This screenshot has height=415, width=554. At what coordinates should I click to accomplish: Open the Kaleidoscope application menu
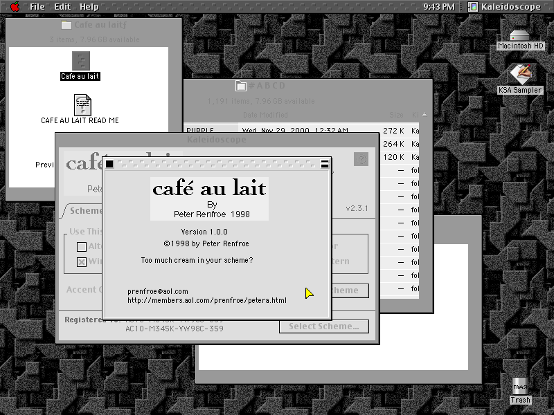click(504, 7)
